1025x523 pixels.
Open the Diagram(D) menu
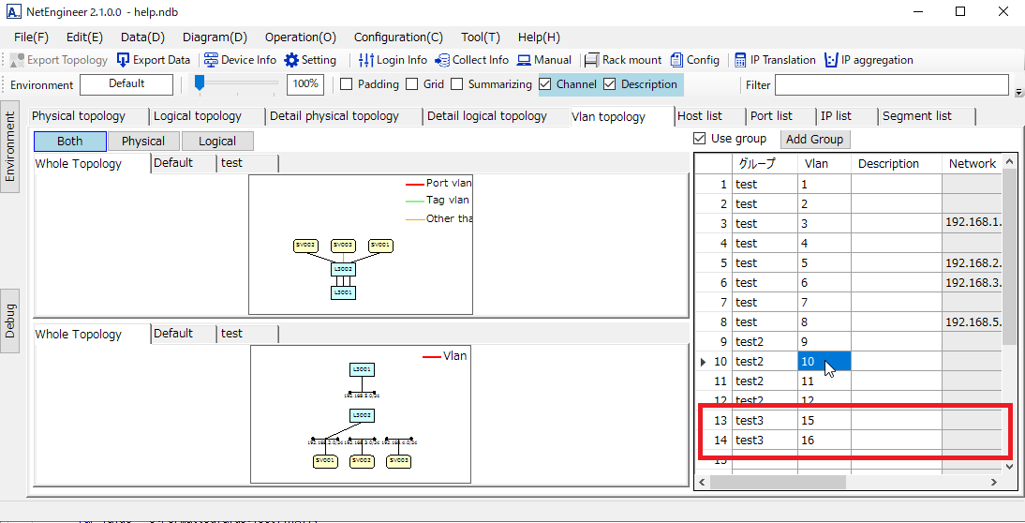click(215, 37)
